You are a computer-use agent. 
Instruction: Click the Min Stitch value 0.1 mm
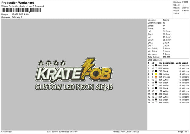[166, 51]
